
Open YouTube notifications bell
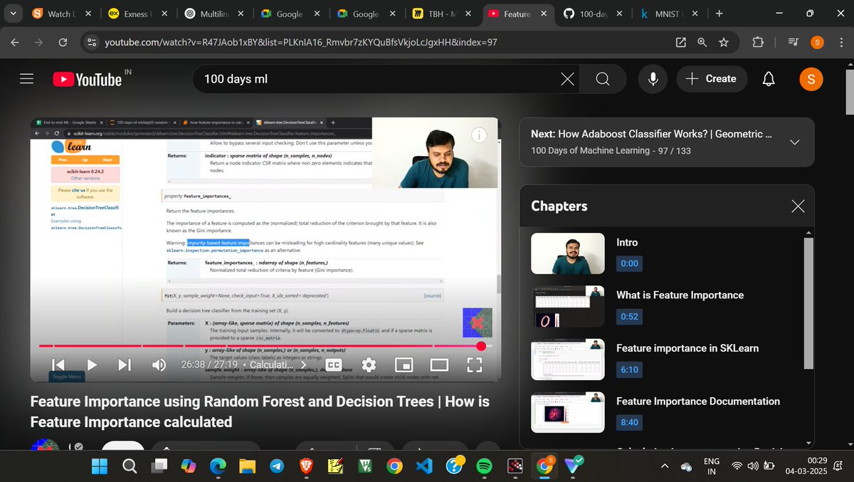click(x=769, y=79)
